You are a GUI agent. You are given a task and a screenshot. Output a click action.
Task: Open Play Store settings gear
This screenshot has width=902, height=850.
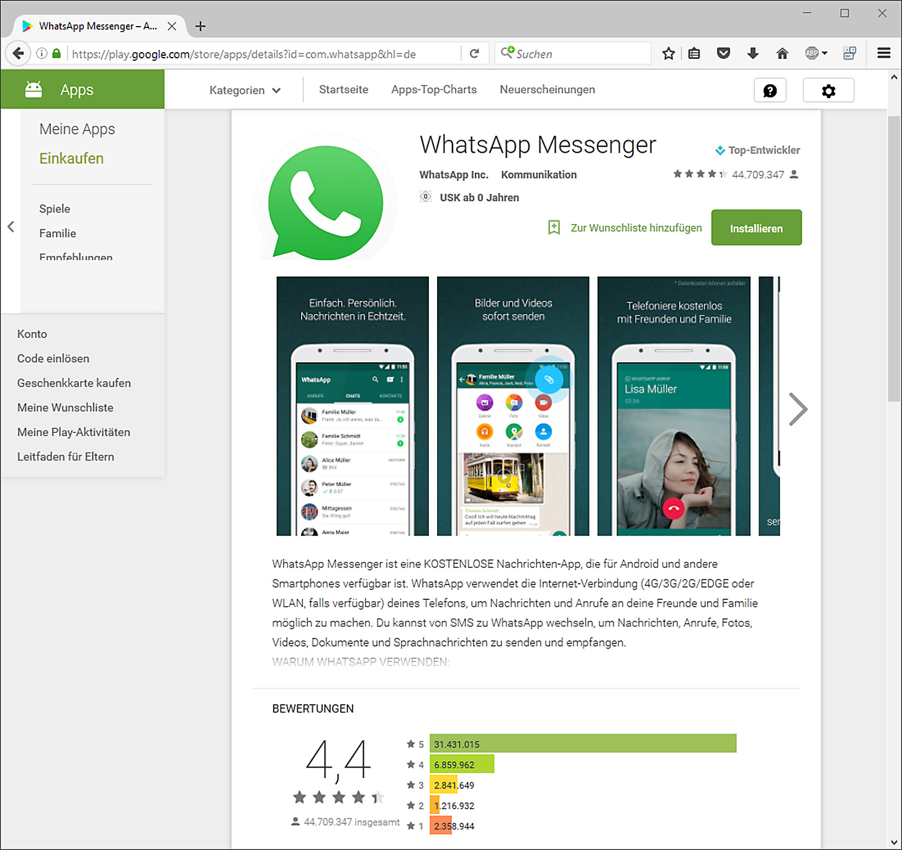point(828,91)
